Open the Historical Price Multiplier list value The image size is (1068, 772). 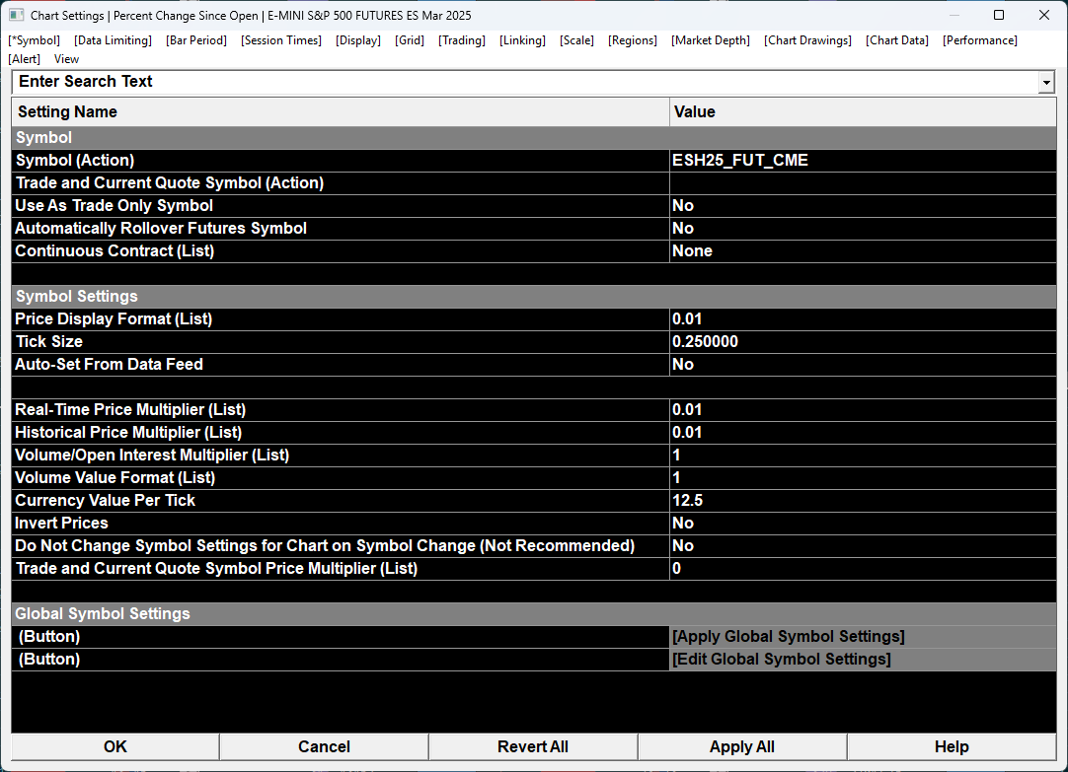click(x=863, y=433)
